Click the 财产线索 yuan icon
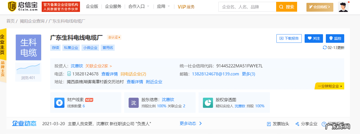 (59, 103)
